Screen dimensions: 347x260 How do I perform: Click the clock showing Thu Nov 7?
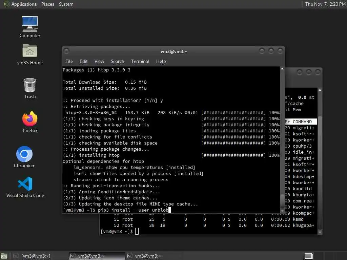pyautogui.click(x=325, y=4)
